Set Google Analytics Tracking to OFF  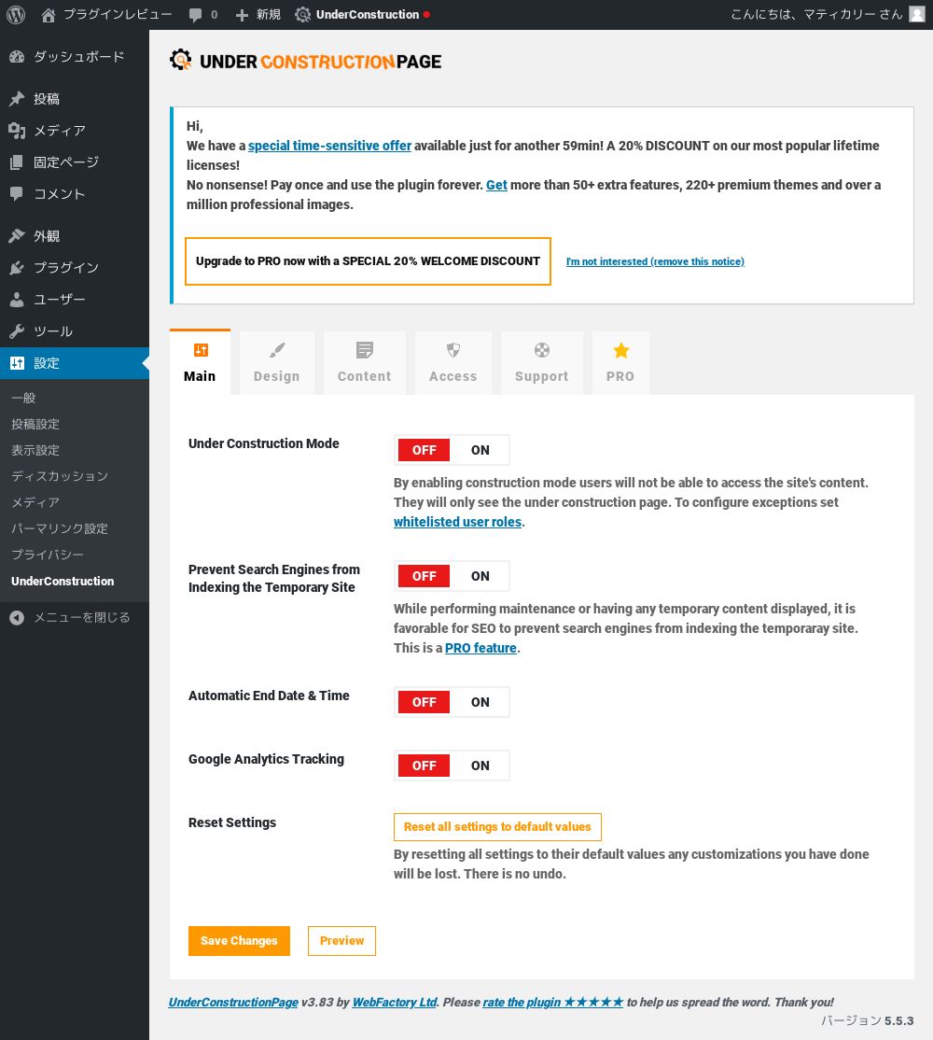pos(425,766)
